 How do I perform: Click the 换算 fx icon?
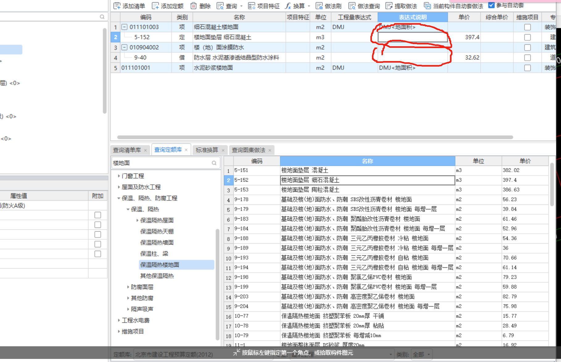(x=288, y=6)
